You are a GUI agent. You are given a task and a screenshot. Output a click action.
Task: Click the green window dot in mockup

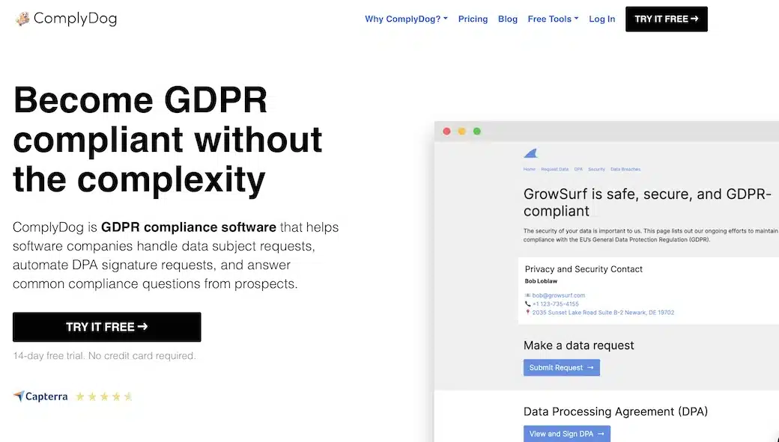click(477, 132)
